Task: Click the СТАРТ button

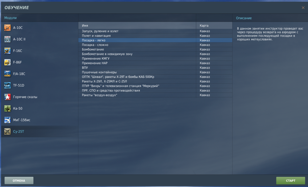Action: [x=290, y=181]
